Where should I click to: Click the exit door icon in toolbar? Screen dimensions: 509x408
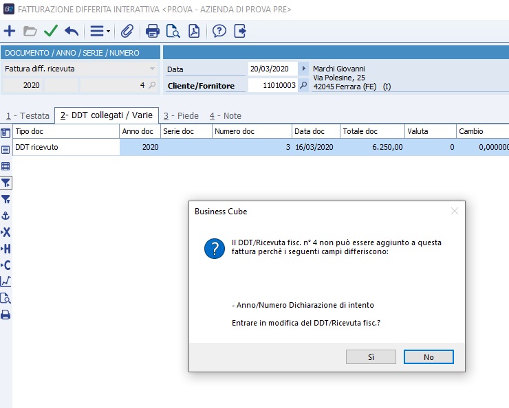240,31
